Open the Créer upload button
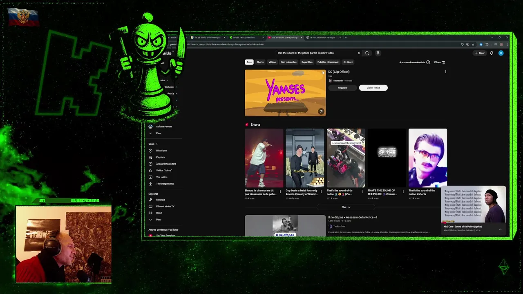Screen dimensions: 523x294 (480, 53)
